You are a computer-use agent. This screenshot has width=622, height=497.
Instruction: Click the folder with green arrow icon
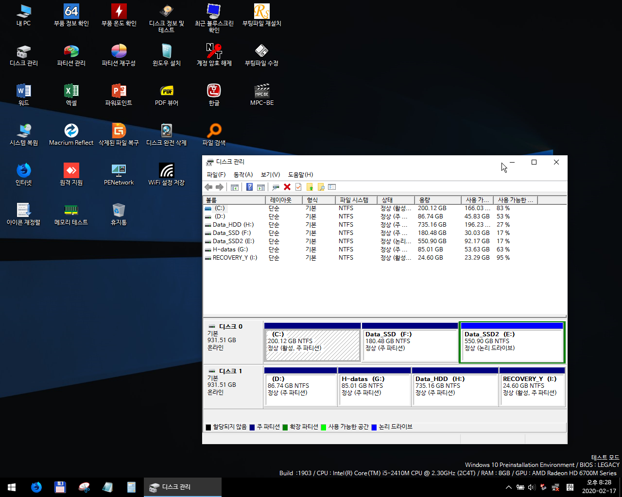(x=310, y=187)
